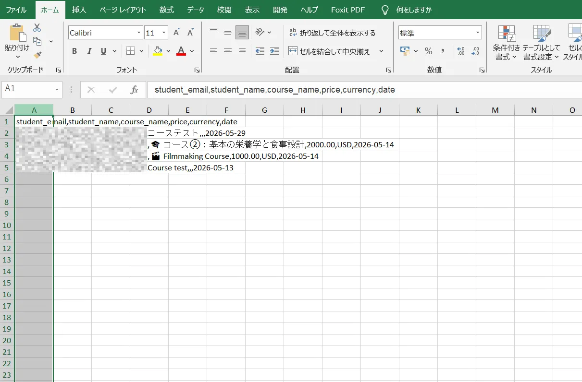Open the Name Box dropdown arrow
The height and width of the screenshot is (382, 582).
coord(57,90)
